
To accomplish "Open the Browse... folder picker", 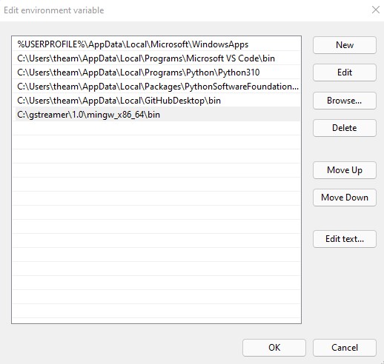I will tap(345, 101).
